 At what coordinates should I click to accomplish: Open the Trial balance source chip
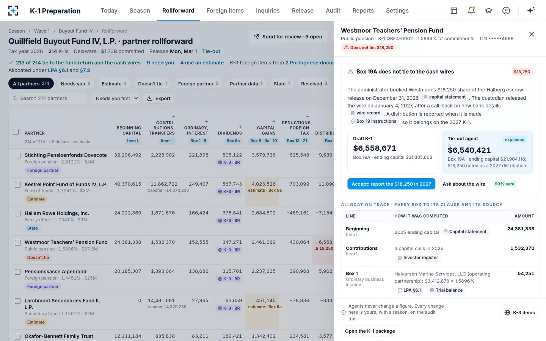[x=446, y=290]
